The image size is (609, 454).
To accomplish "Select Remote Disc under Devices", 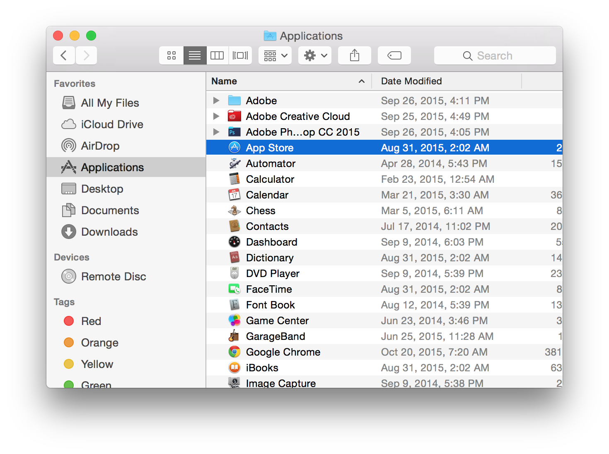I will pos(126,276).
